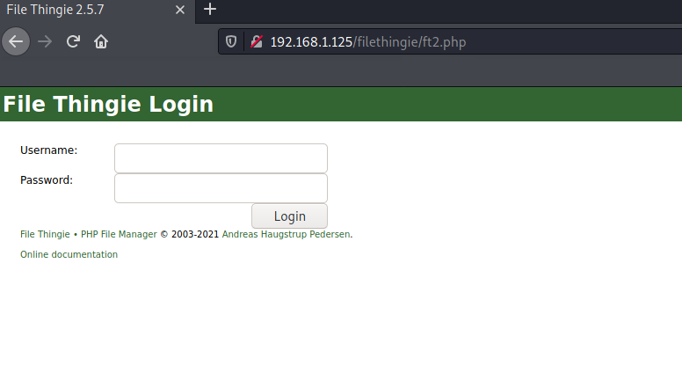682x373 pixels.
Task: Click the File Thingie Login heading
Action: 107,105
